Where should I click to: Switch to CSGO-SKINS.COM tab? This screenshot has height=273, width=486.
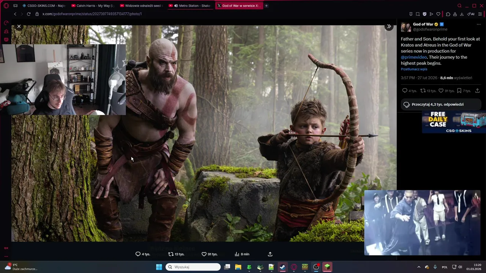tap(44, 6)
